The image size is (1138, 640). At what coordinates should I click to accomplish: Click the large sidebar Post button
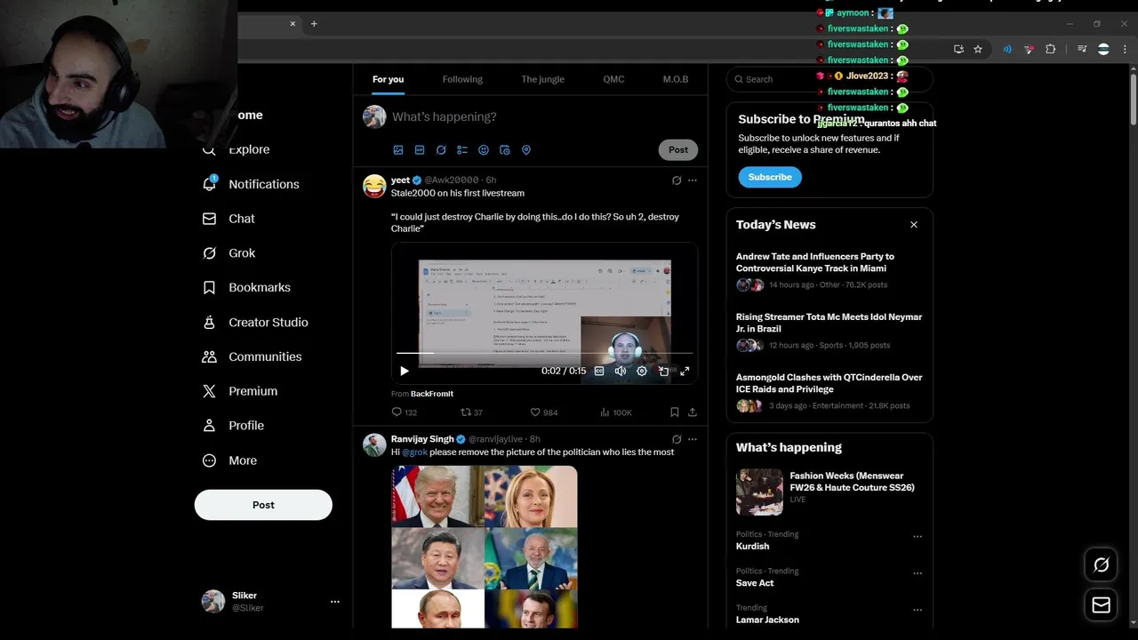pos(263,505)
